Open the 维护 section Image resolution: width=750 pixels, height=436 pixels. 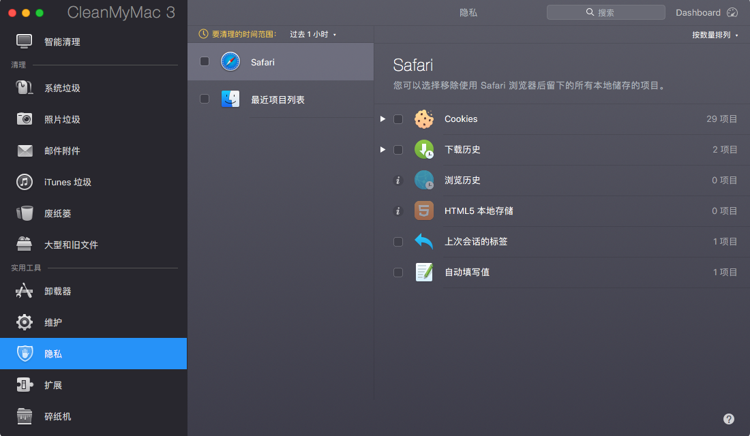point(53,322)
